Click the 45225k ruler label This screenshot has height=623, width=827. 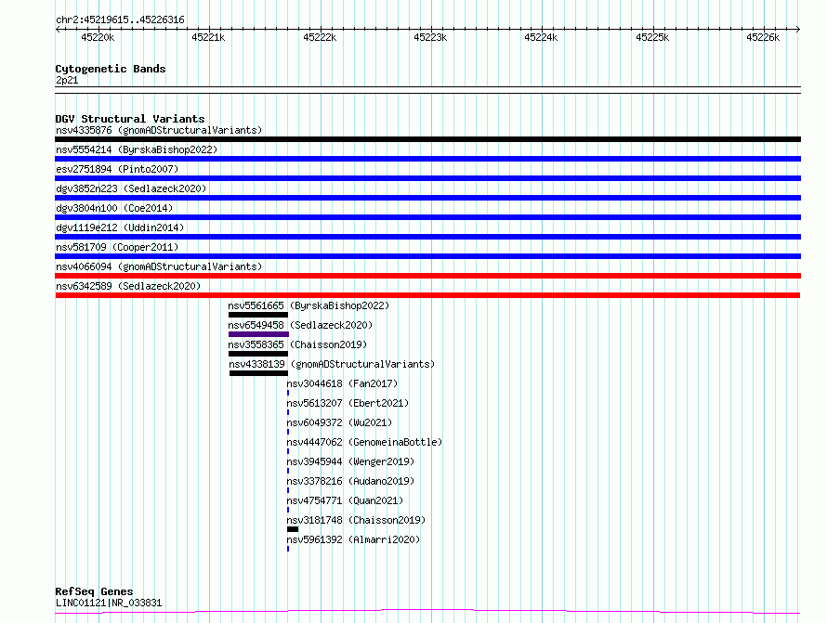point(652,37)
